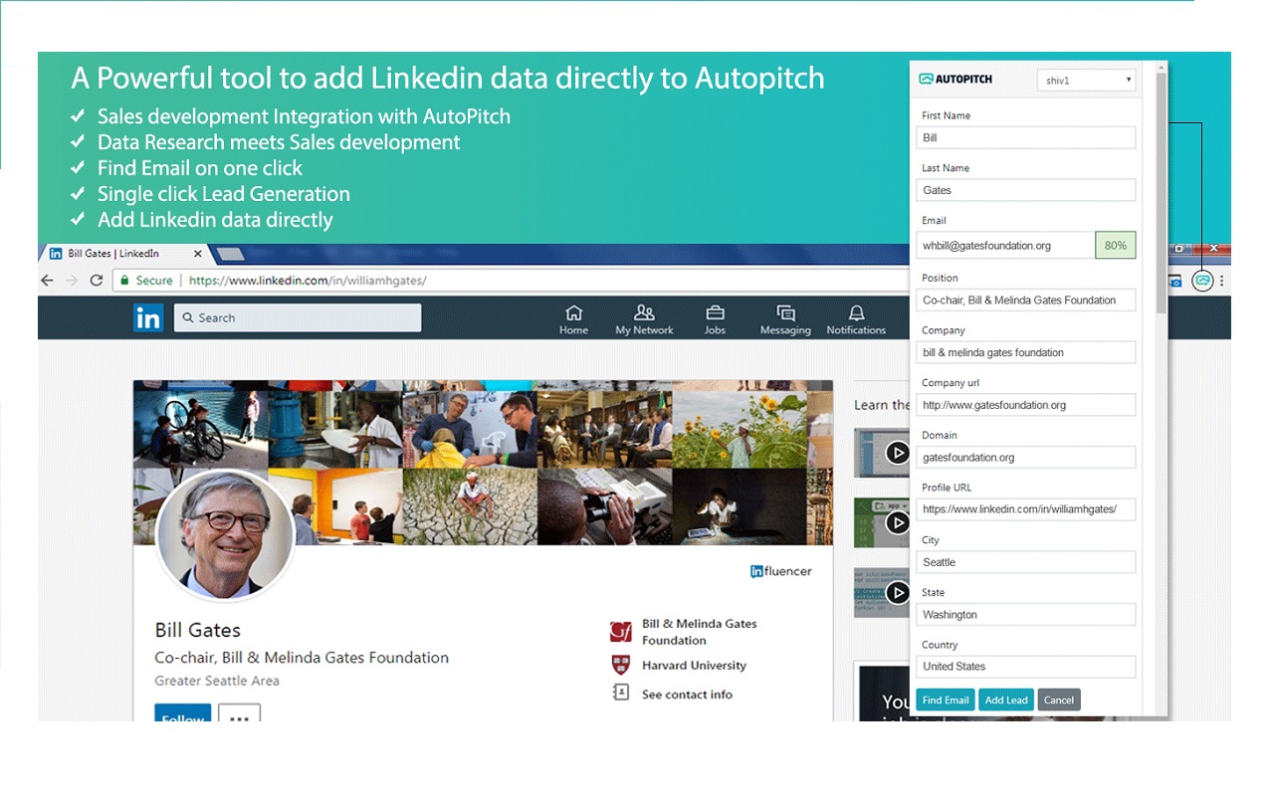Click the Add Lead button
The height and width of the screenshot is (796, 1274).
point(1005,699)
